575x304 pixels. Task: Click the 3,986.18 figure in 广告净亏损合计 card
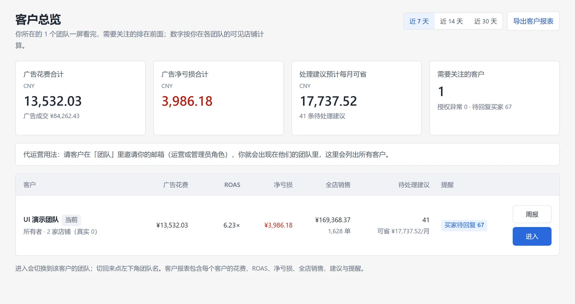click(187, 101)
